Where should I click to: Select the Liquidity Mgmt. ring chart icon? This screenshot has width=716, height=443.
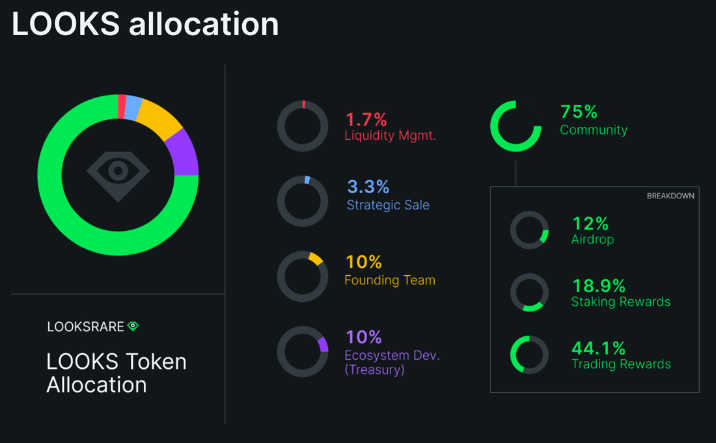(302, 126)
